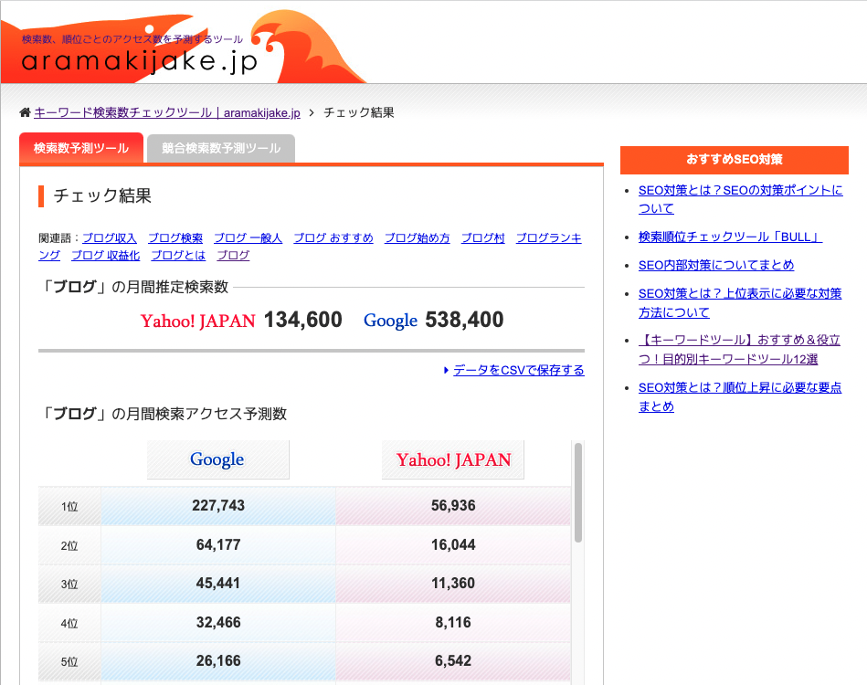Click the データをCSVで保存する link
The width and height of the screenshot is (867, 685).
tap(519, 371)
